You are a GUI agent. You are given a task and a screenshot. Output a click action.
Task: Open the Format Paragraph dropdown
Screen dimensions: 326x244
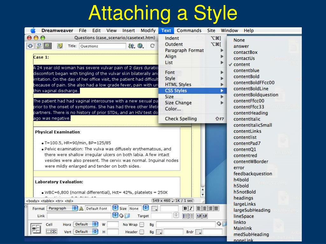(x=62, y=208)
